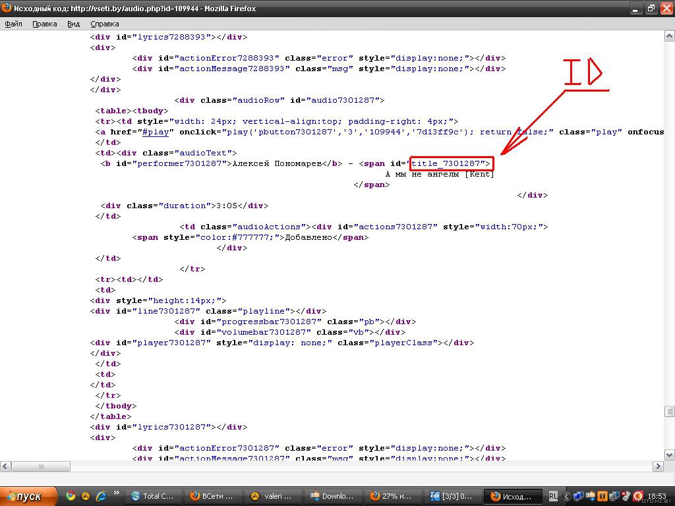The width and height of the screenshot is (675, 506).
Task: Expand the quick launch overflow chevron
Action: [117, 493]
